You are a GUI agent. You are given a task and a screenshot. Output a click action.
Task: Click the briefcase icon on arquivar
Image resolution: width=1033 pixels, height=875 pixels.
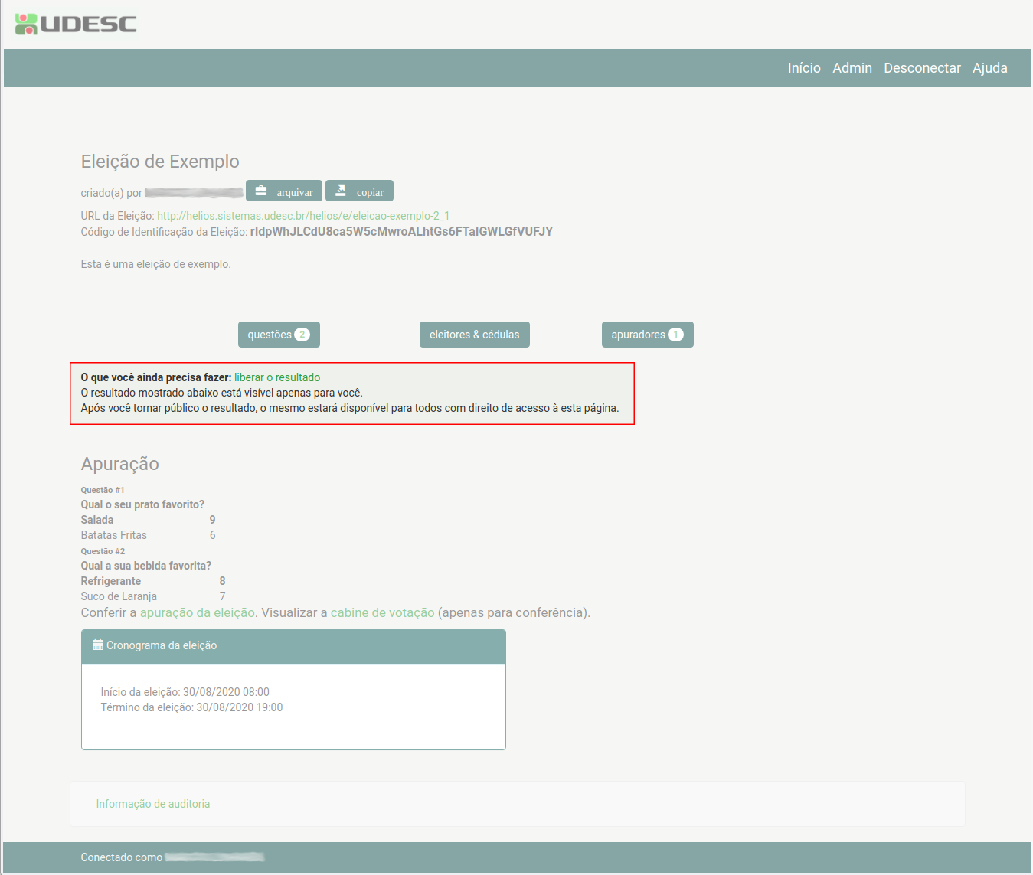pyautogui.click(x=261, y=191)
